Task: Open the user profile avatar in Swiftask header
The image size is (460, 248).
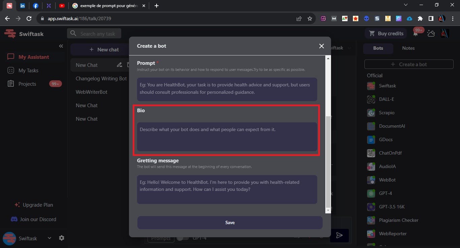Action: 445,33
